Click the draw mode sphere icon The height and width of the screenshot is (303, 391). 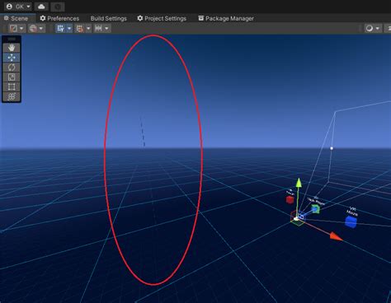point(370,28)
